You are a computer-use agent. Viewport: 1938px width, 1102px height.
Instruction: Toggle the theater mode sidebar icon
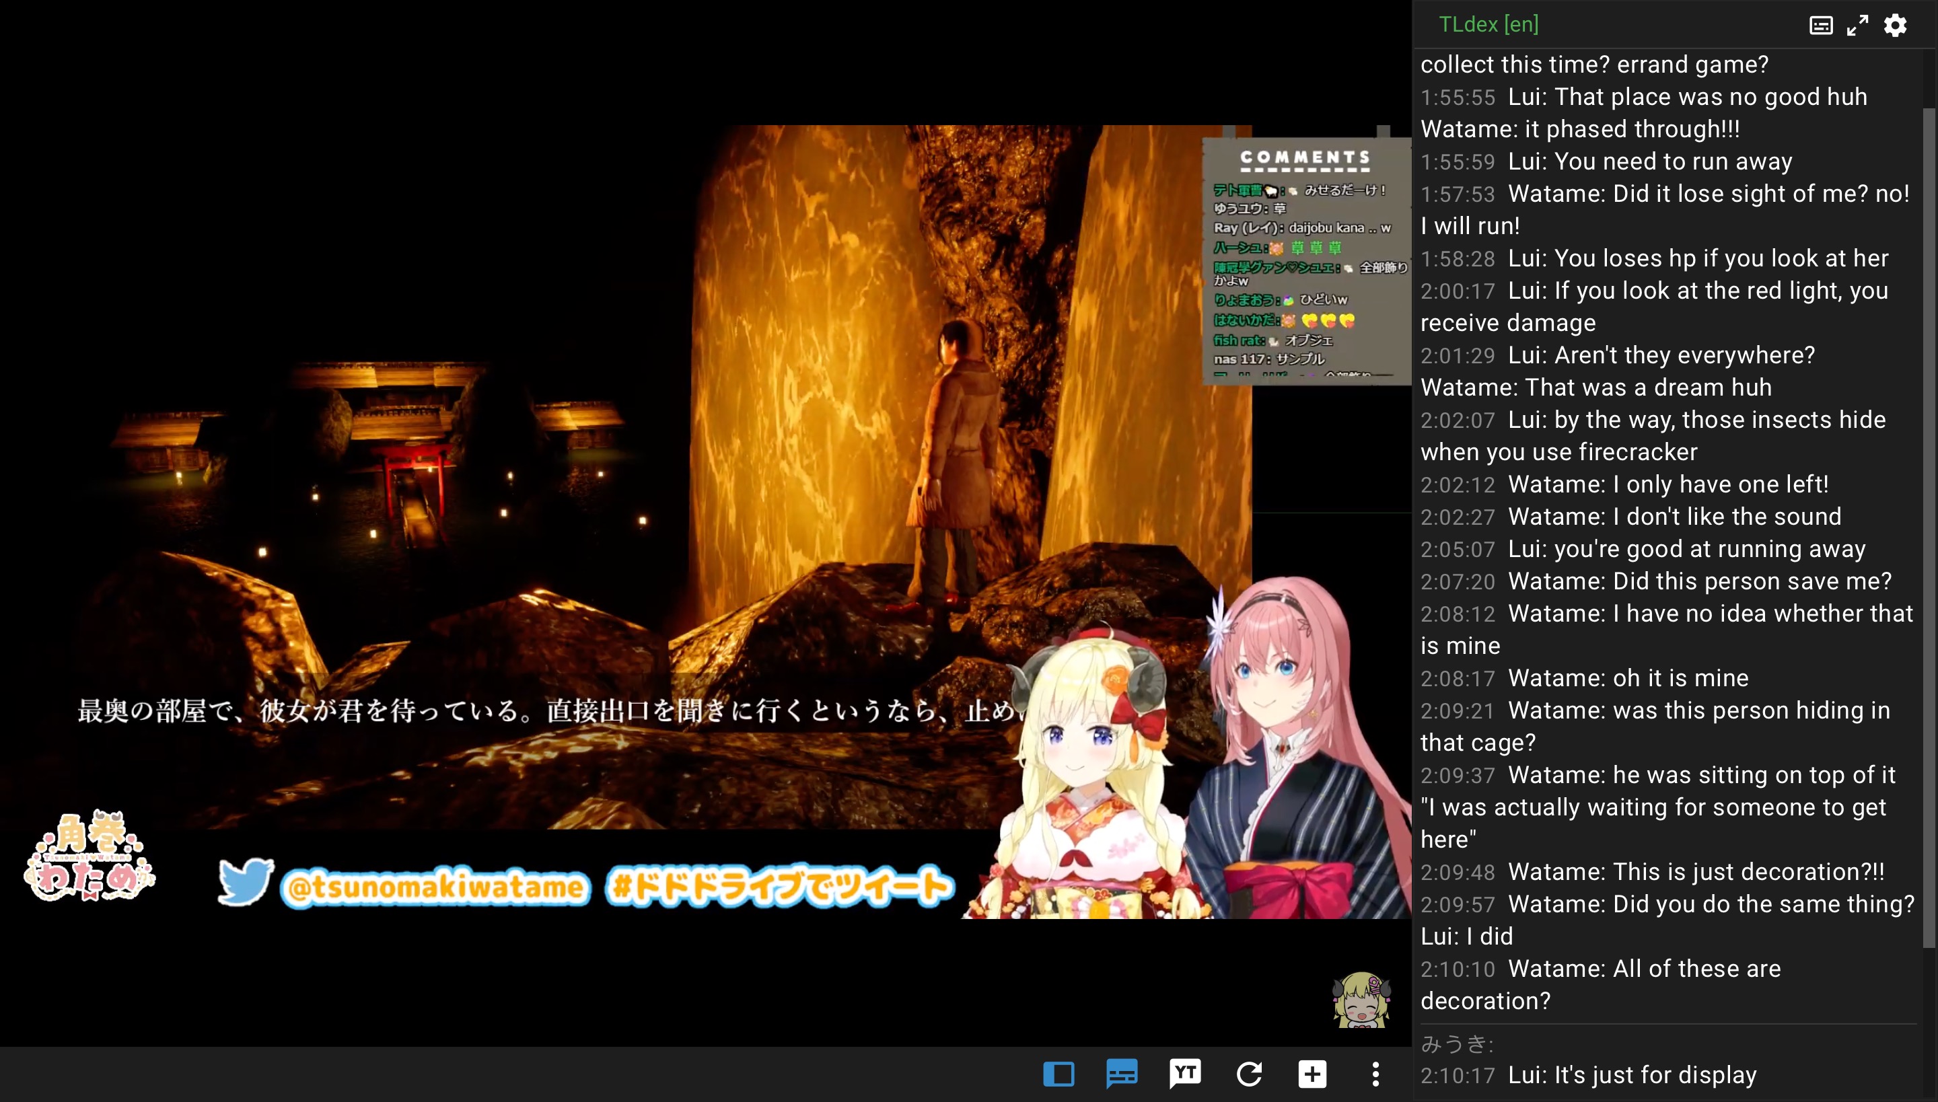pyautogui.click(x=1058, y=1073)
